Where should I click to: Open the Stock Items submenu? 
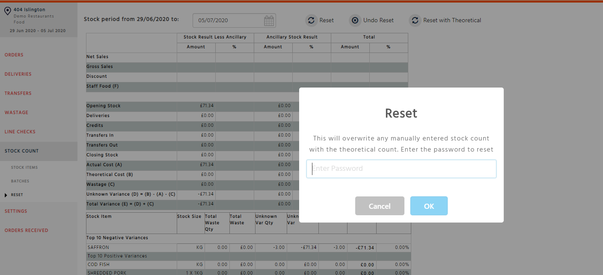pos(24,167)
